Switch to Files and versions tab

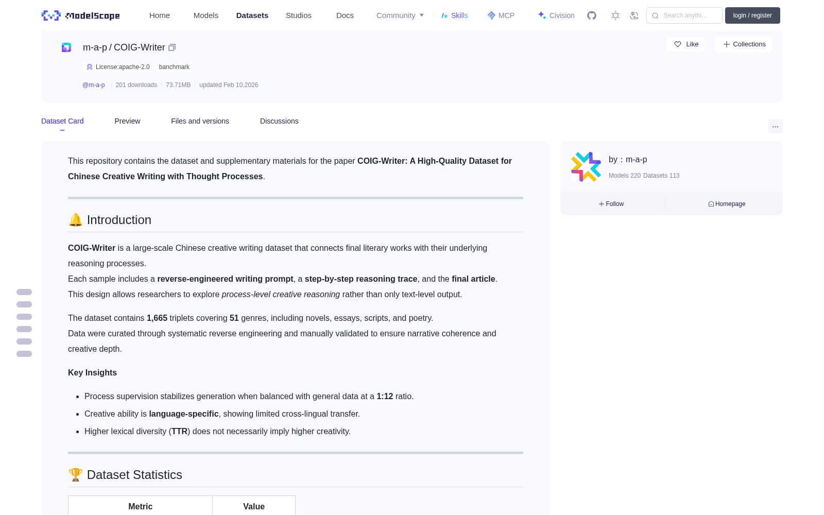click(200, 121)
